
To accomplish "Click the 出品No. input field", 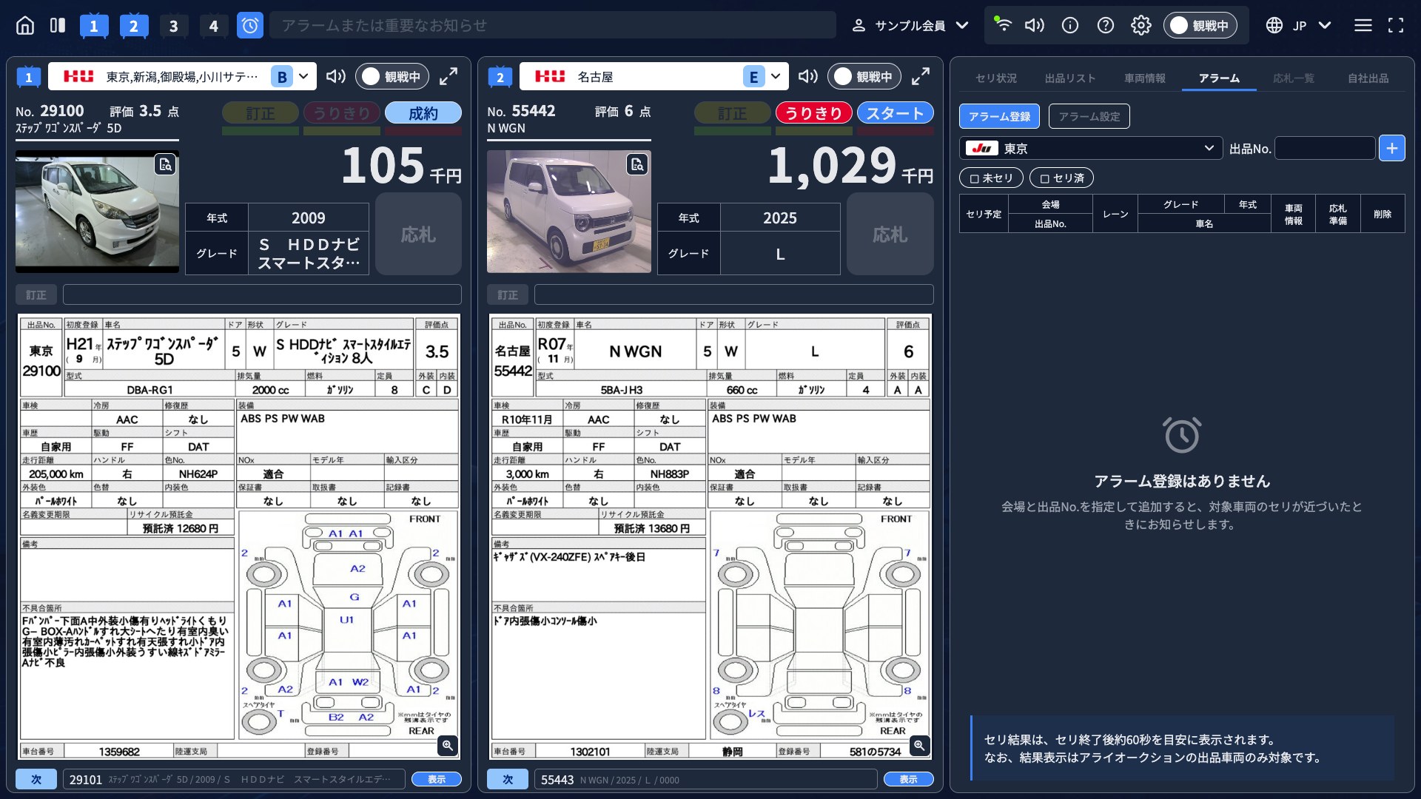I will tap(1325, 148).
